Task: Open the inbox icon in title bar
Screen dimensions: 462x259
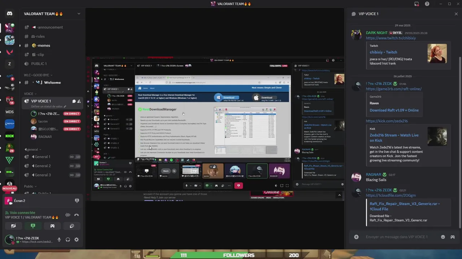Action: [417, 4]
